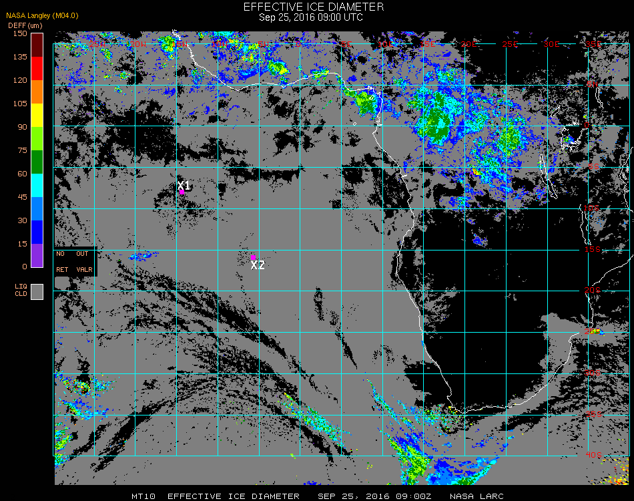Screen dimensions: 634x501
Task: Click the 'Sep 25, 2016 09:00 UTC' date
Action: pos(311,17)
